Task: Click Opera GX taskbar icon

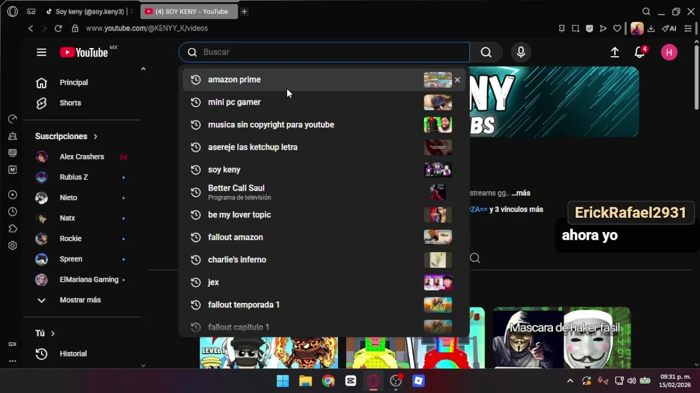Action: tap(374, 381)
